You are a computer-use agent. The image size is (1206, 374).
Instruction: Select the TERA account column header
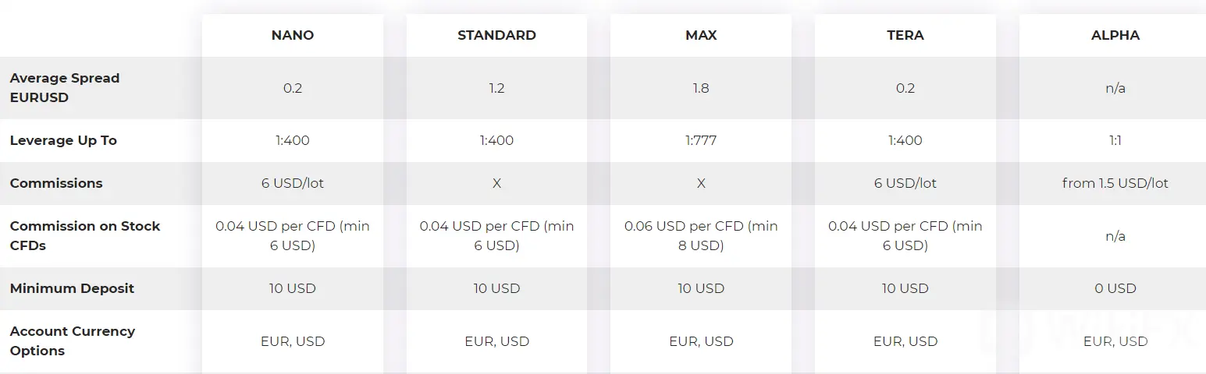(905, 35)
